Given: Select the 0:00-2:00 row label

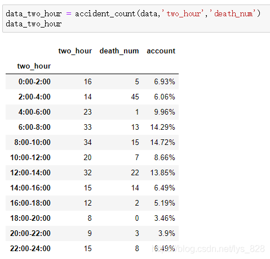Looking at the screenshot, I should click(x=34, y=81).
